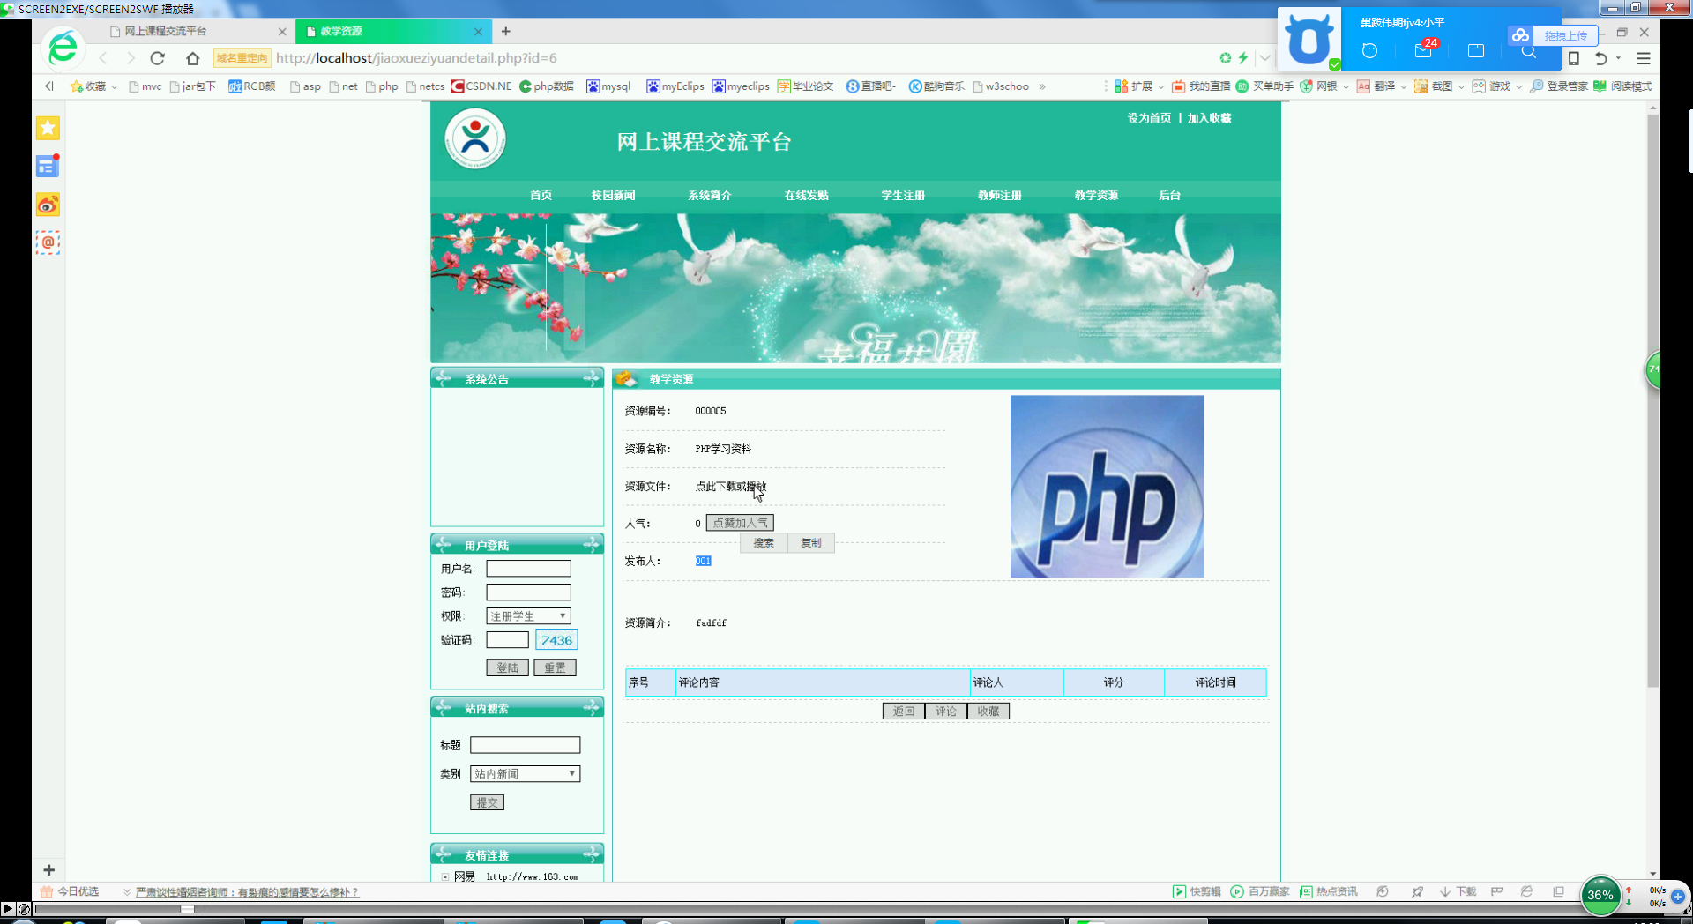Focus the 标题 search title field
The width and height of the screenshot is (1693, 924).
coord(525,745)
